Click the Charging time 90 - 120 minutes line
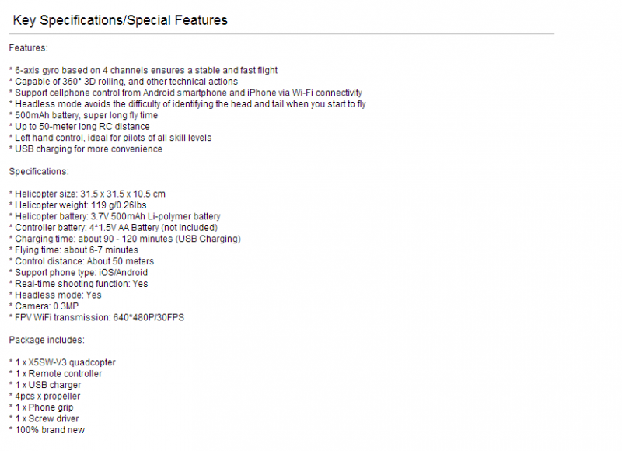The width and height of the screenshot is (622, 451). point(125,239)
